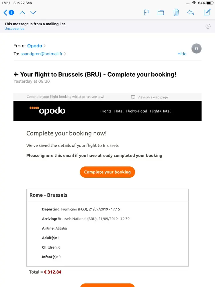Move message to a folder
This screenshot has width=215, height=287.
[x=161, y=13]
